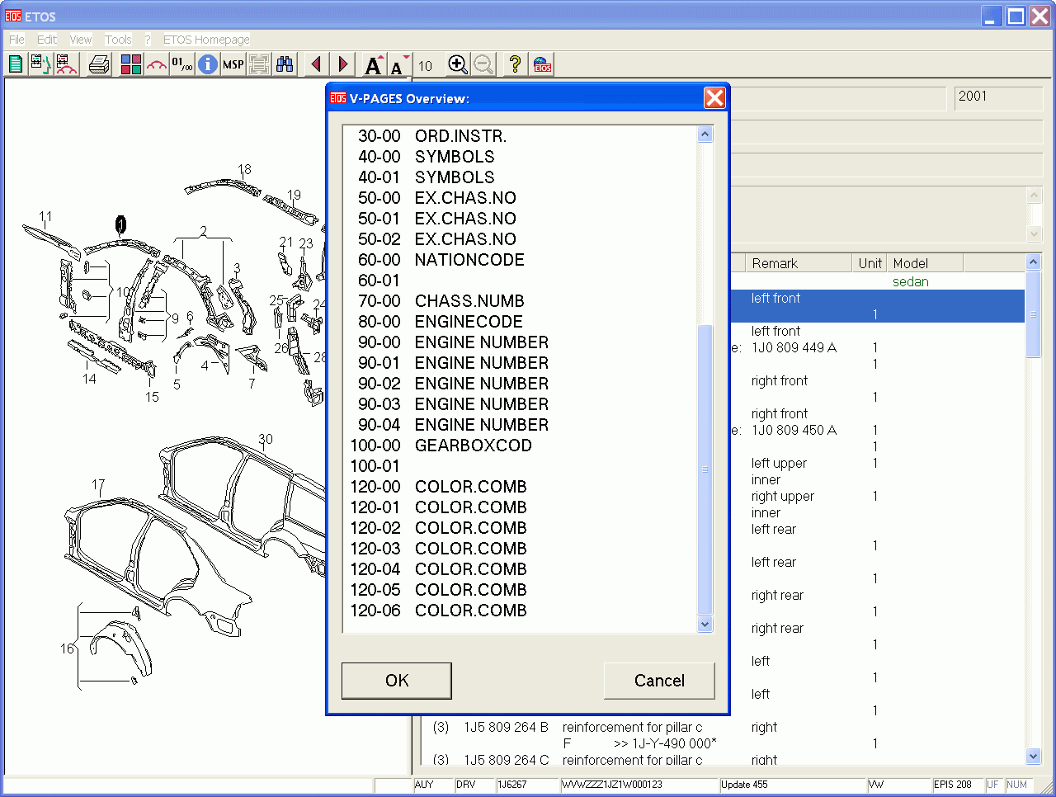Click callout number 18 in diagram
The width and height of the screenshot is (1056, 797).
[x=244, y=169]
